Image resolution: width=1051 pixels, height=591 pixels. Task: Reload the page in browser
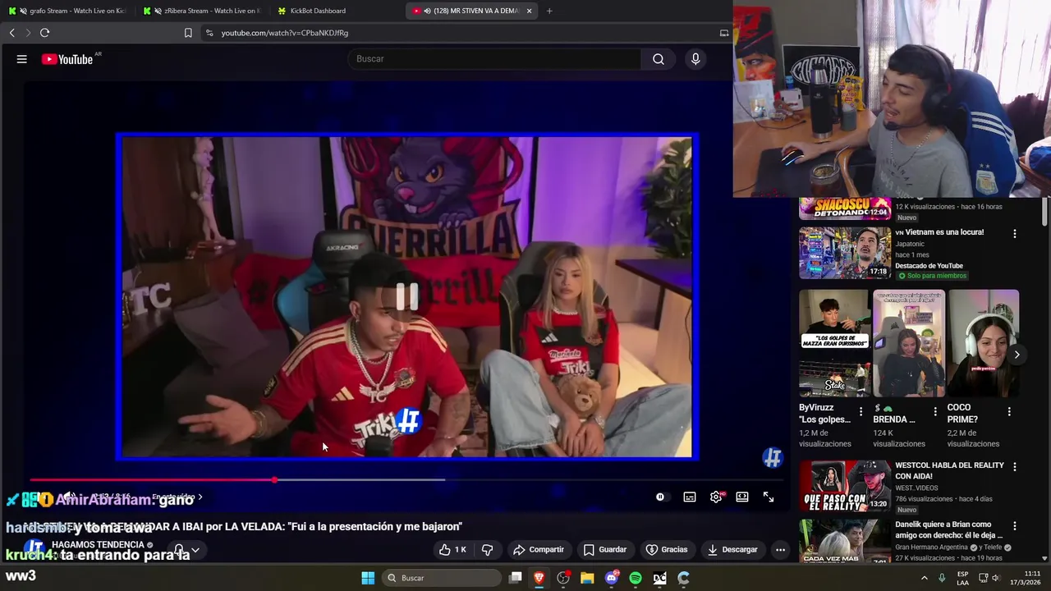tap(44, 33)
